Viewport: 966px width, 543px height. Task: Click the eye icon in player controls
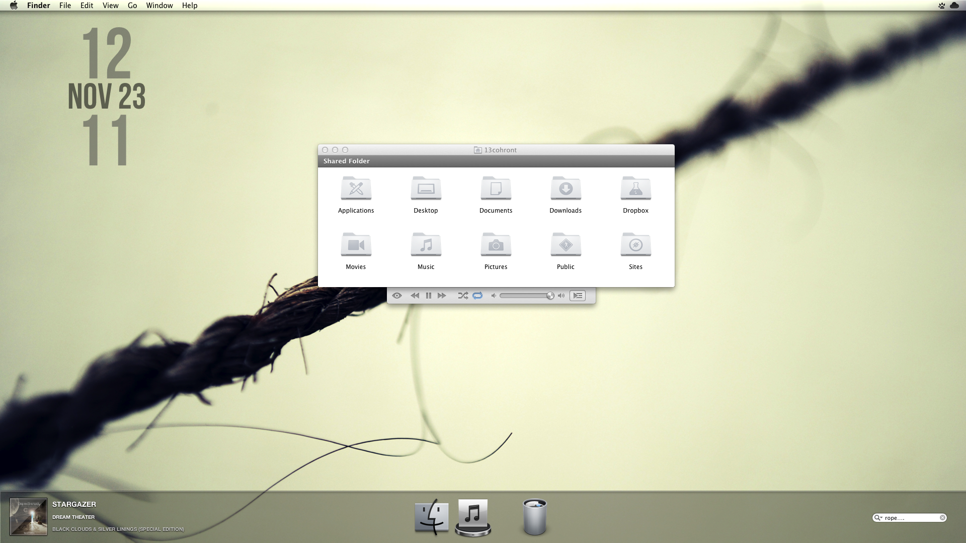[x=397, y=296]
